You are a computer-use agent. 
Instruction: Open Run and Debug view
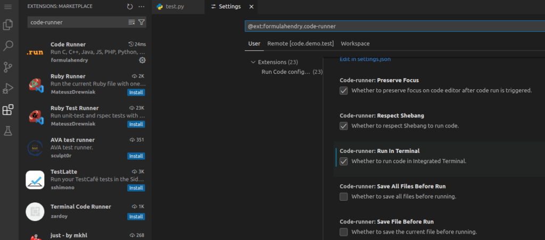coord(8,88)
